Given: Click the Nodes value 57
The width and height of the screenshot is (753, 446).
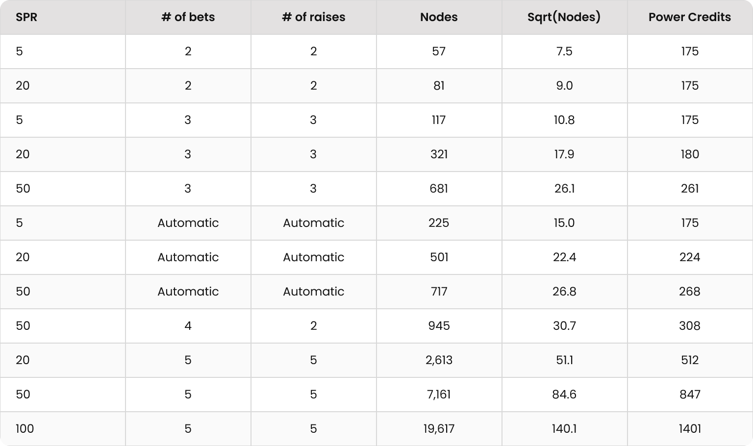Looking at the screenshot, I should (x=439, y=51).
